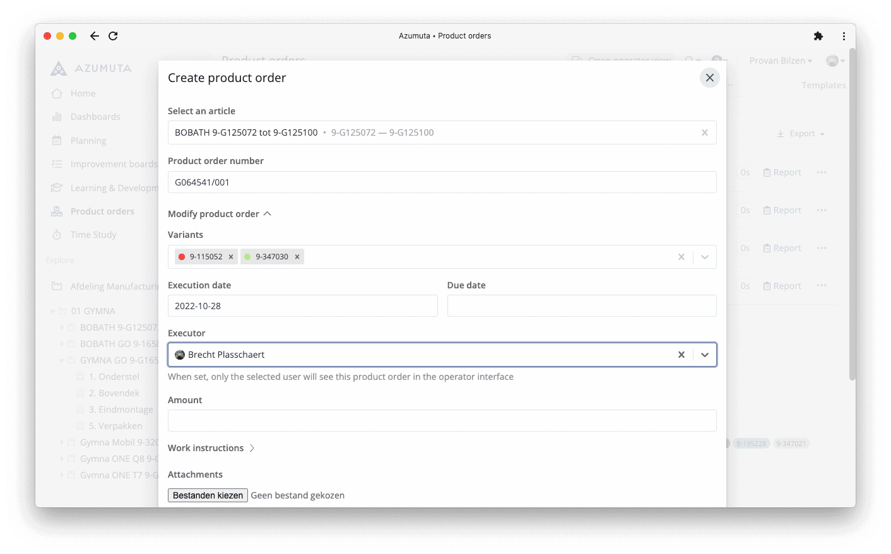Open the Export dropdown

[x=800, y=133]
